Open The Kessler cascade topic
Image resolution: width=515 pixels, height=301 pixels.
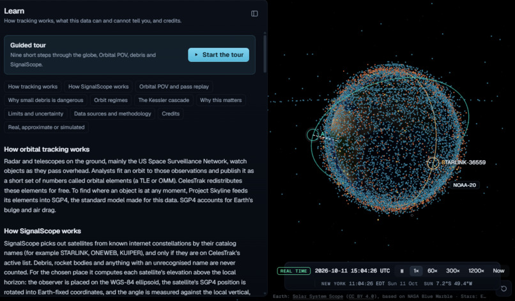[164, 100]
